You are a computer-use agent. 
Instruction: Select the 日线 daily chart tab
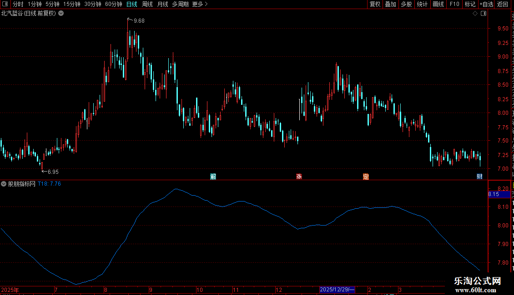click(132, 4)
